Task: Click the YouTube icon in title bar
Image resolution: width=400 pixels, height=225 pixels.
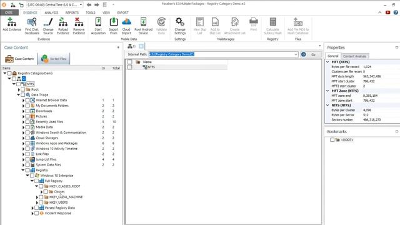Action: [387, 12]
